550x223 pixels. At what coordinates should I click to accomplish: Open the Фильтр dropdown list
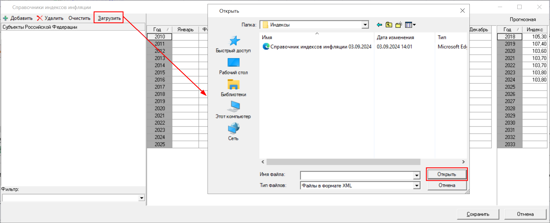[141, 198]
